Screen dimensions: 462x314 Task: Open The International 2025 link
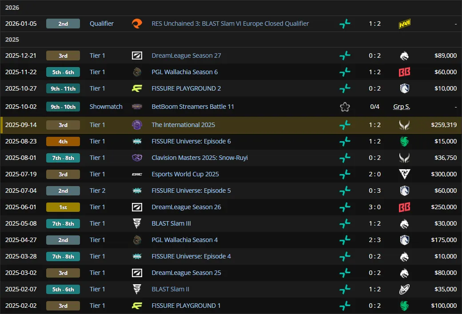click(x=183, y=125)
